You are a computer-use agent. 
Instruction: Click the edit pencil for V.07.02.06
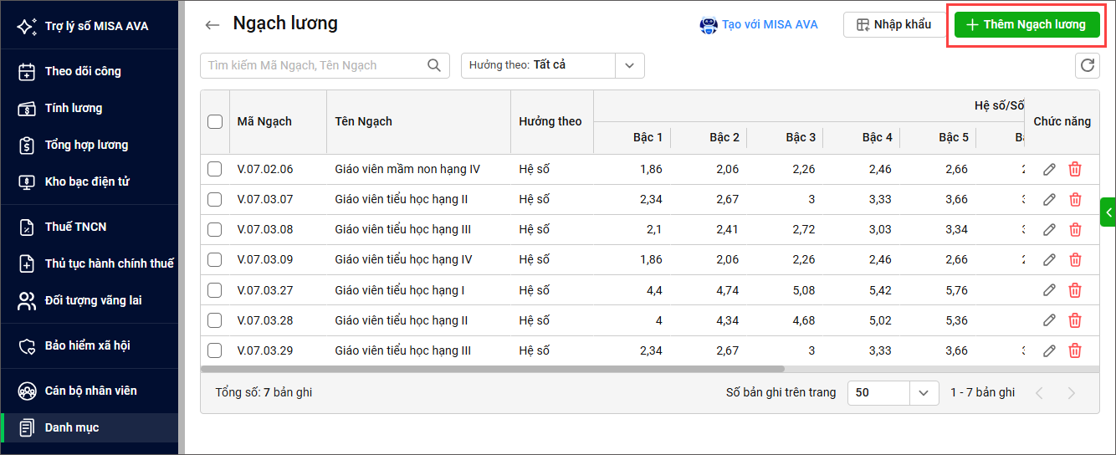click(x=1049, y=170)
